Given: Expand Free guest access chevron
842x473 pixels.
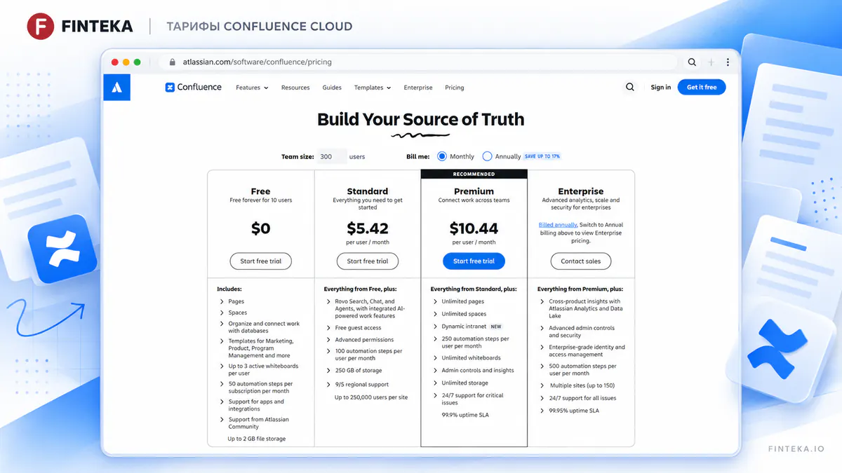Looking at the screenshot, I should (328, 328).
